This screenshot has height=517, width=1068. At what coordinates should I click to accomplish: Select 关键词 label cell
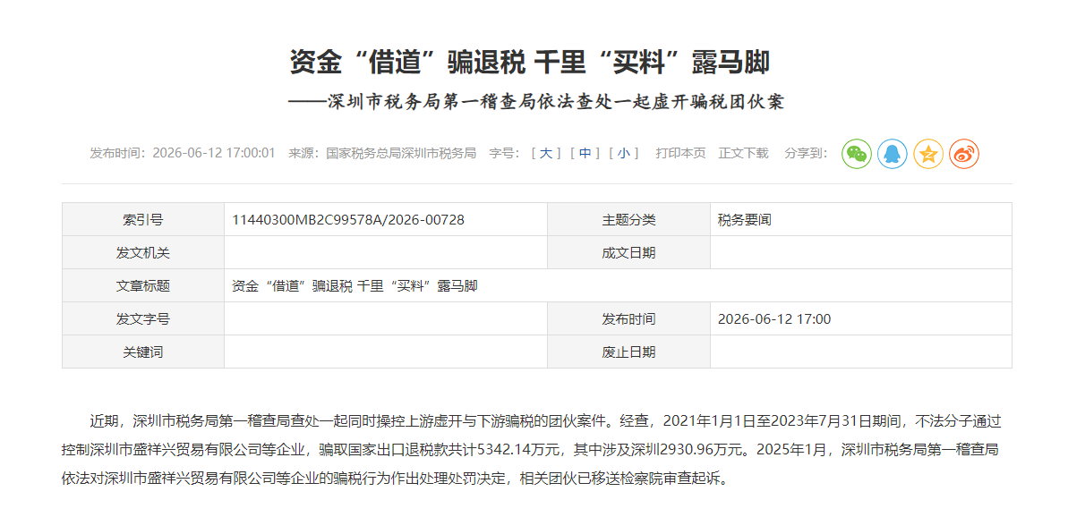point(143,352)
